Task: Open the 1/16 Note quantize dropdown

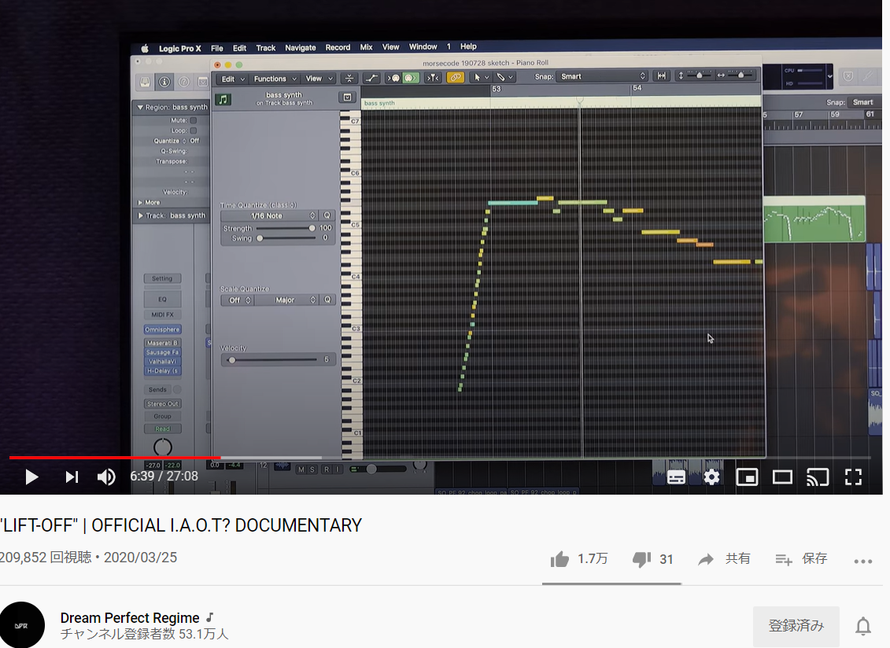Action: pyautogui.click(x=269, y=215)
